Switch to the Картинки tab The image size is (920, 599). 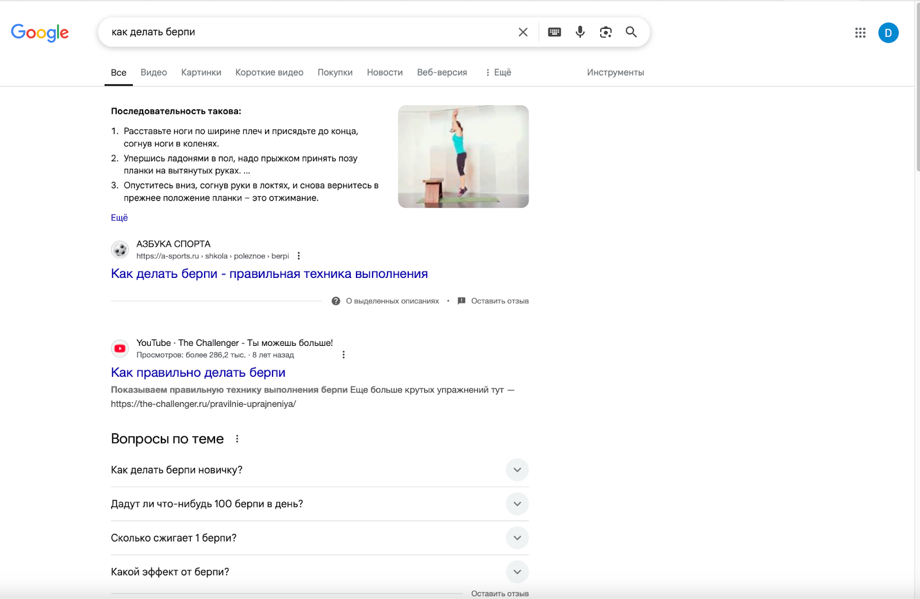[x=201, y=73]
